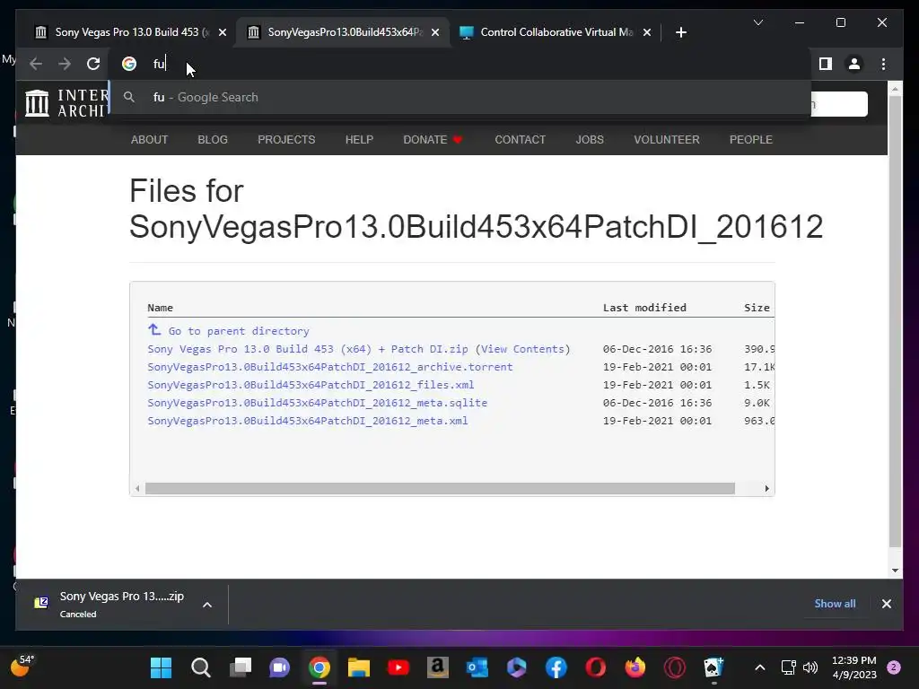Screen dimensions: 919x689
Task: Open the ABOUT navigation link
Action: pos(150,139)
